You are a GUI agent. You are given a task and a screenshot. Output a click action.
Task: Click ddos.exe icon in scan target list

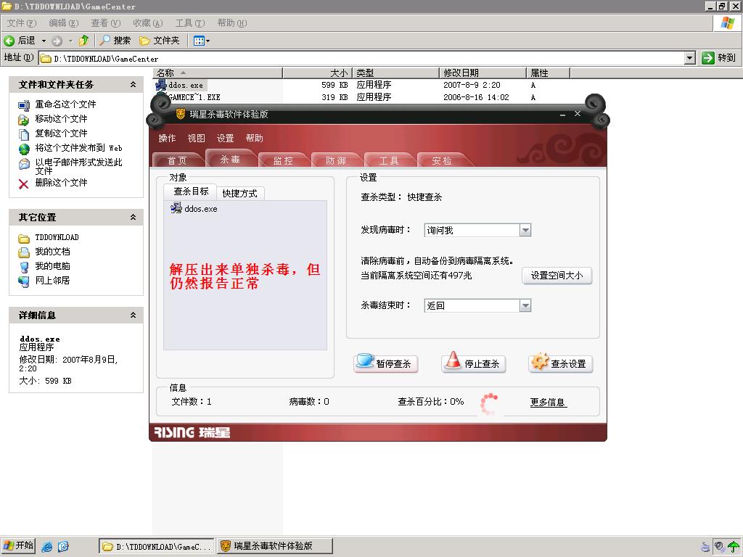[x=176, y=208]
